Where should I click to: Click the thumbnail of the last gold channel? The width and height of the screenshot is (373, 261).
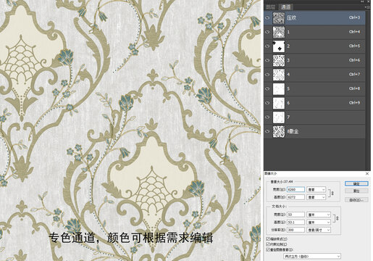(x=279, y=132)
